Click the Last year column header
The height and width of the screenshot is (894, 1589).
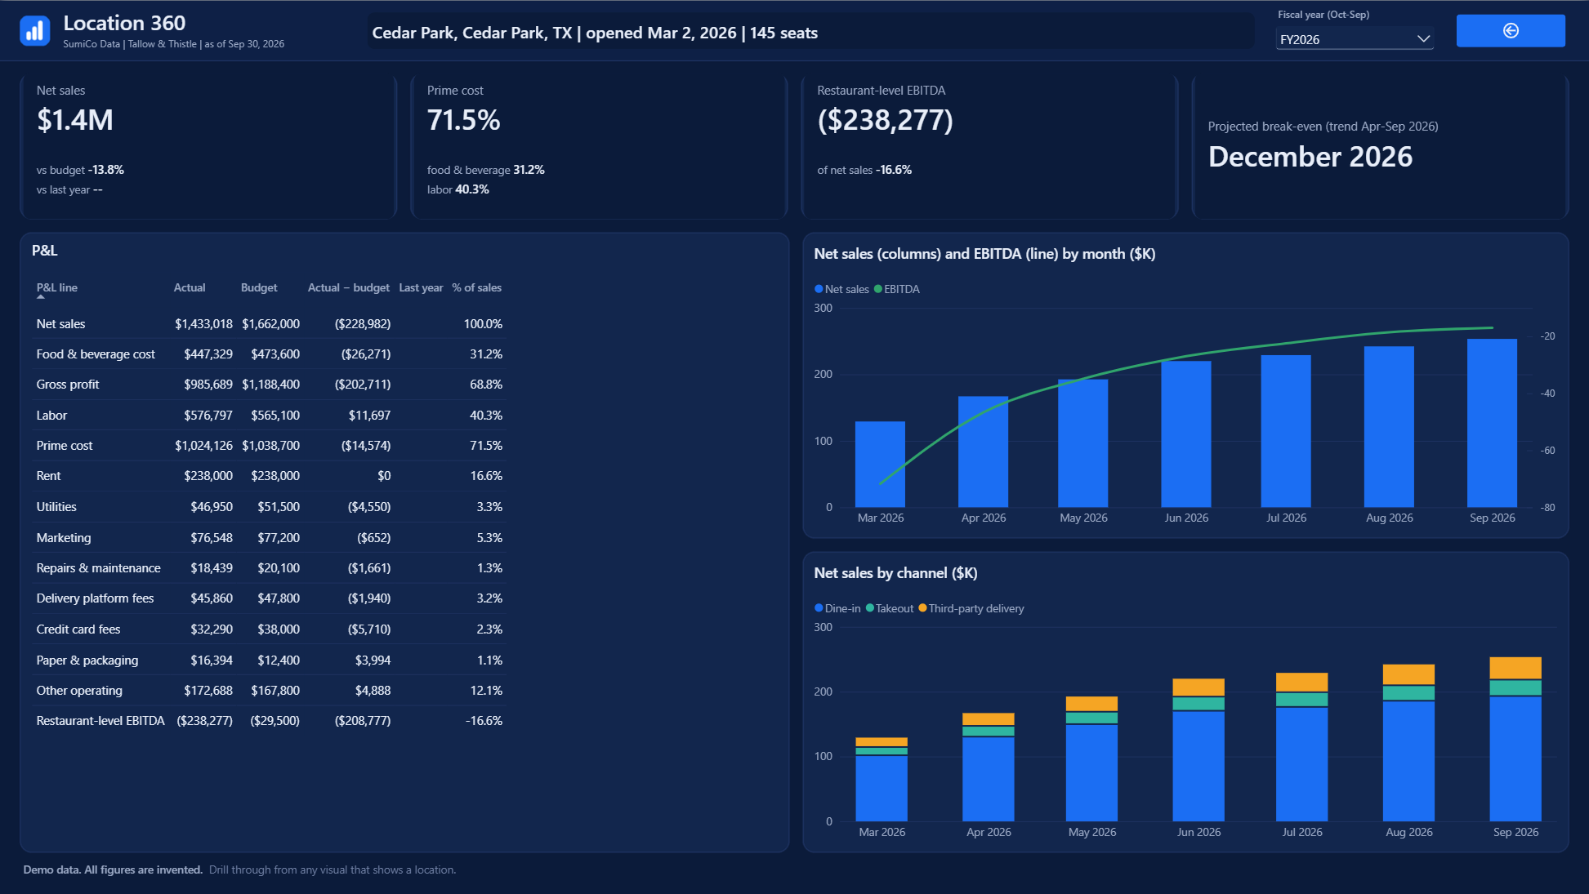[421, 287]
